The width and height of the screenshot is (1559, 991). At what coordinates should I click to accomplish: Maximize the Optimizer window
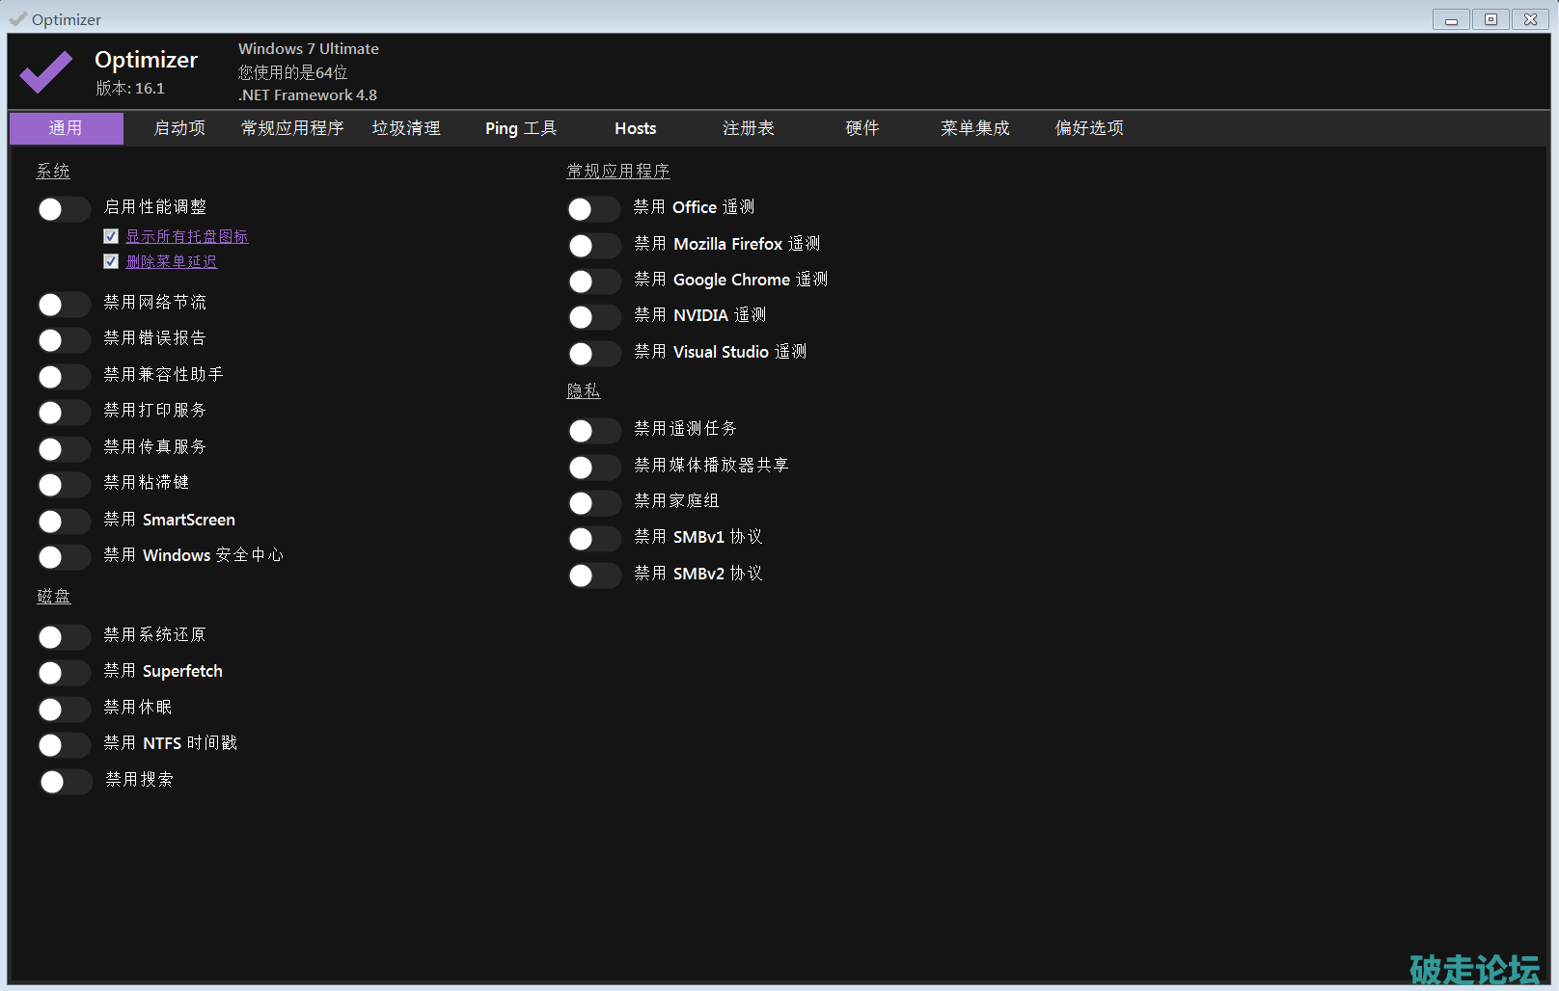(x=1491, y=19)
